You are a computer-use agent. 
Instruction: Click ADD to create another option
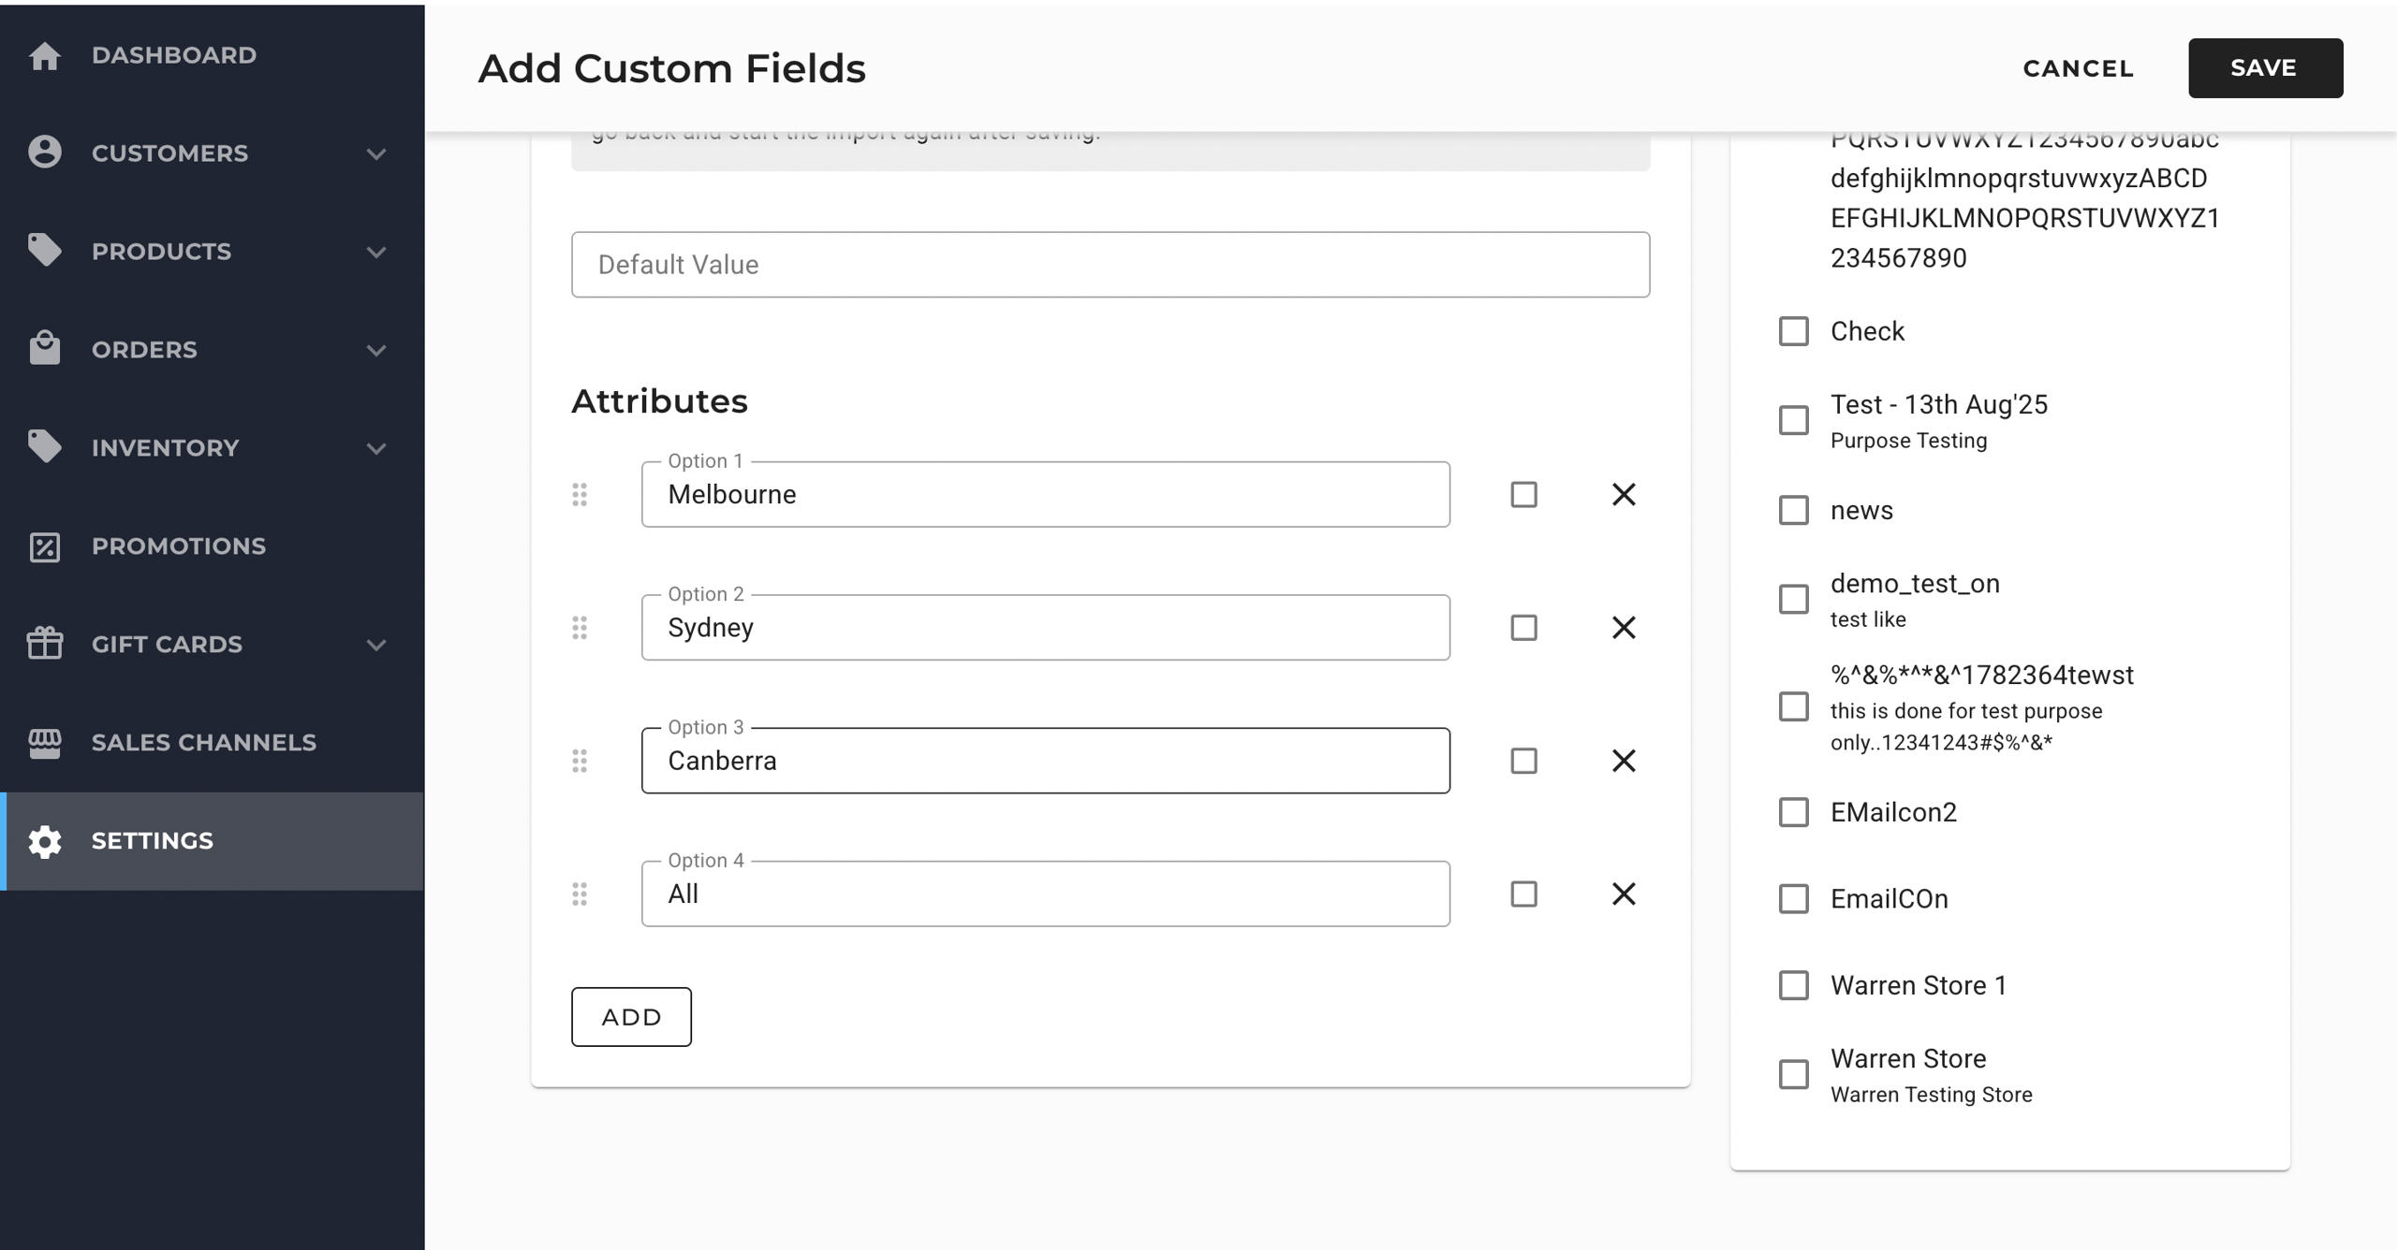[x=631, y=1017]
